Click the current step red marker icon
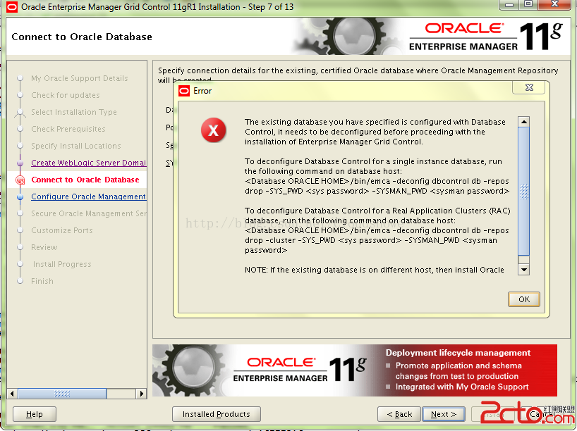The height and width of the screenshot is (431, 577). (20, 180)
